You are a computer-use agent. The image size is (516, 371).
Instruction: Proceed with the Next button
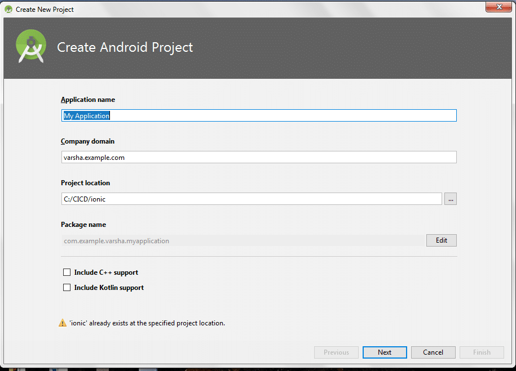click(385, 352)
